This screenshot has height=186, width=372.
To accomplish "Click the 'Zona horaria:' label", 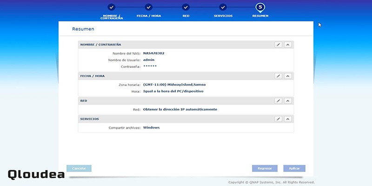I will [x=130, y=85].
